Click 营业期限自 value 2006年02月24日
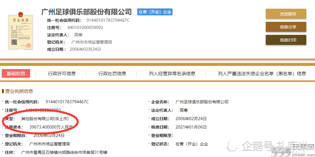 (x=49, y=136)
